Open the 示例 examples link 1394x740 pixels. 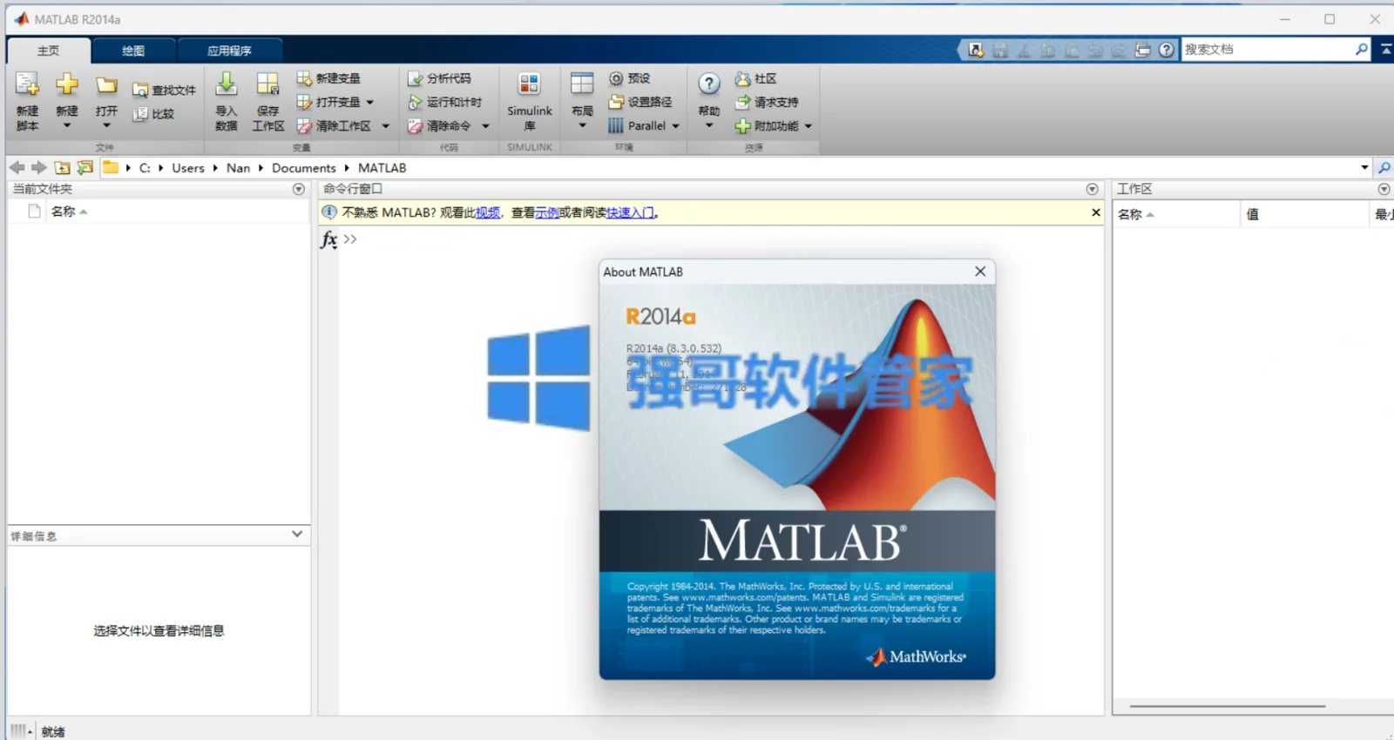[x=547, y=212]
